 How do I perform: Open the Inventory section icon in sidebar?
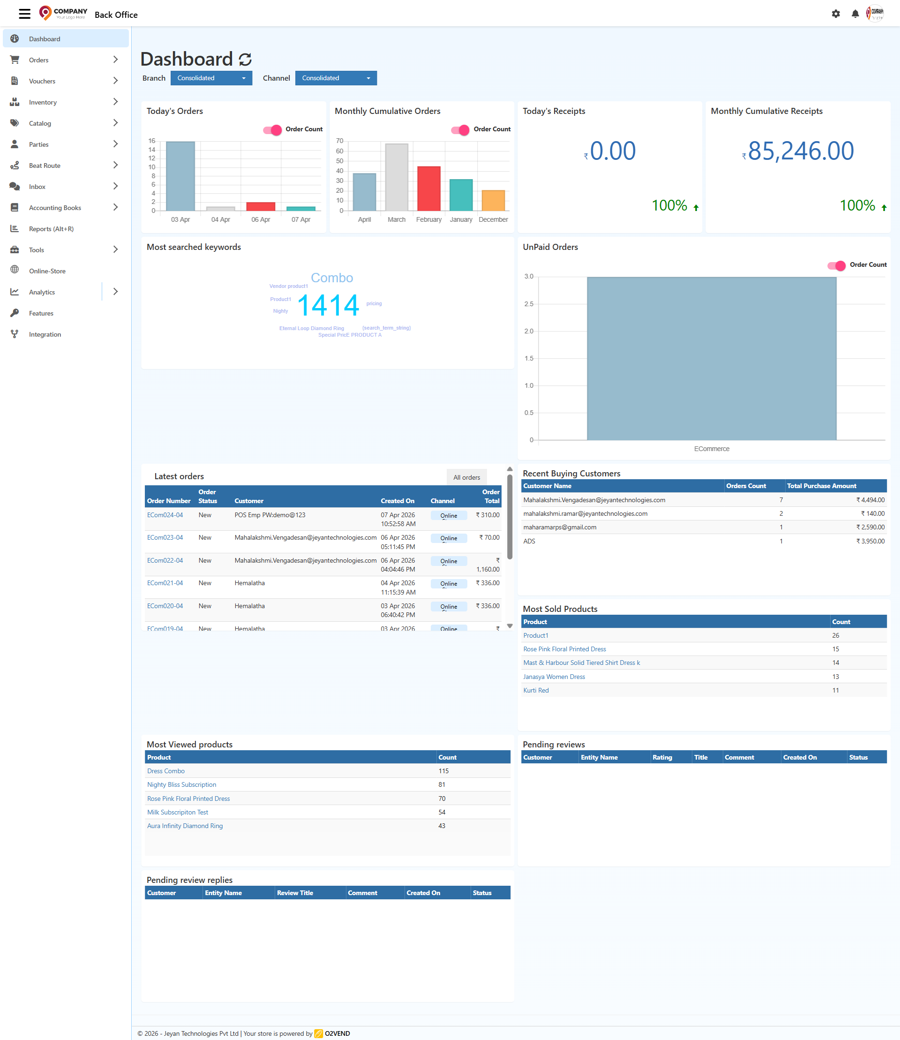[x=15, y=102]
